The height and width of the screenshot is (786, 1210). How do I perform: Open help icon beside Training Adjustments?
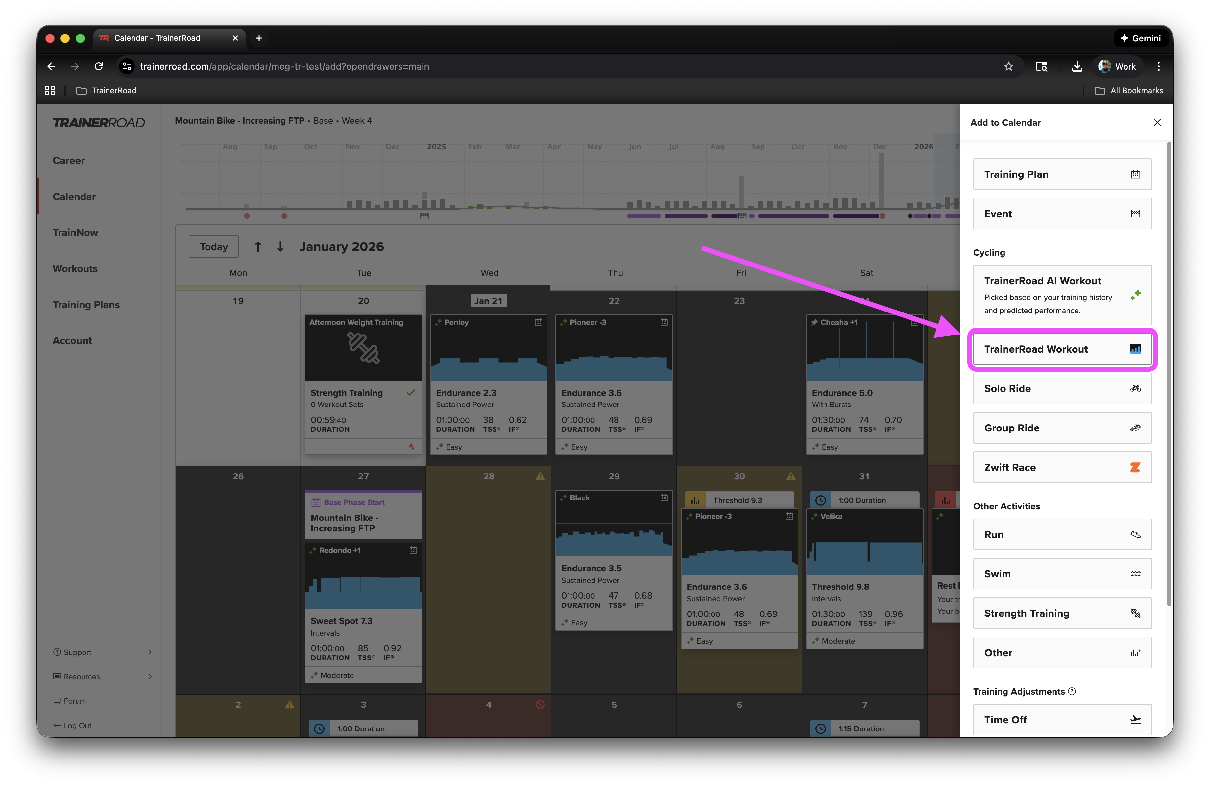point(1072,691)
